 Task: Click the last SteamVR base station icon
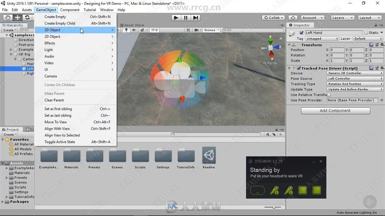(317, 190)
